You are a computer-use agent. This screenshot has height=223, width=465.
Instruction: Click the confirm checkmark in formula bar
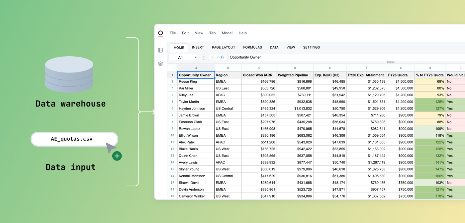click(x=217, y=58)
